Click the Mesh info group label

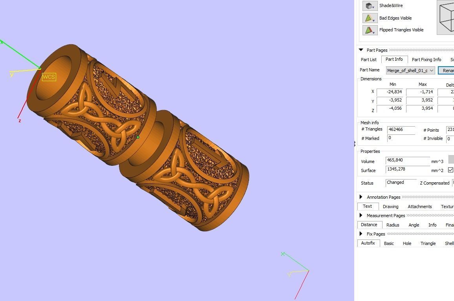tap(370, 123)
